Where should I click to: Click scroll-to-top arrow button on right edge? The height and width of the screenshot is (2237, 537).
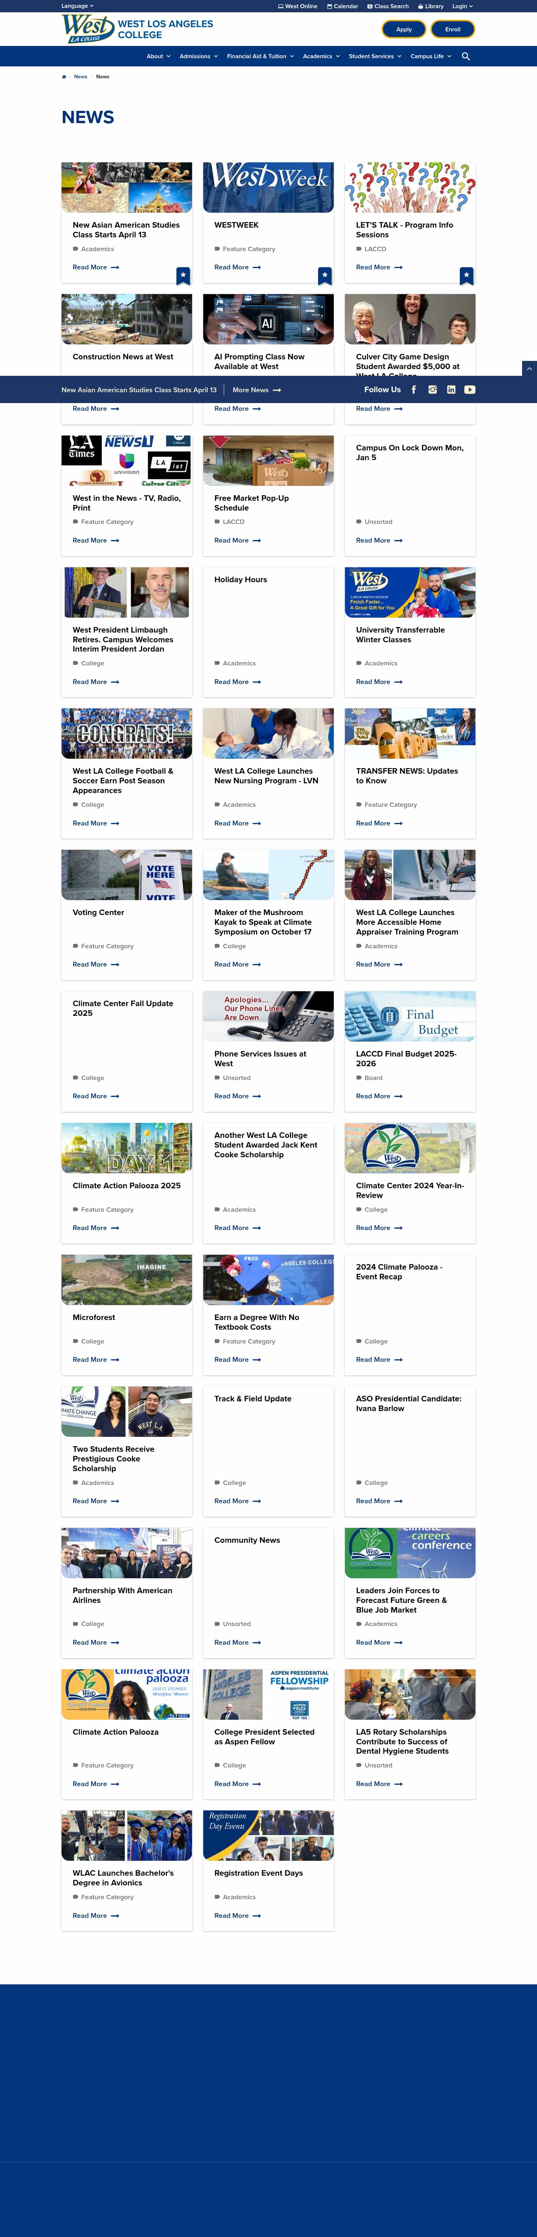pos(529,368)
